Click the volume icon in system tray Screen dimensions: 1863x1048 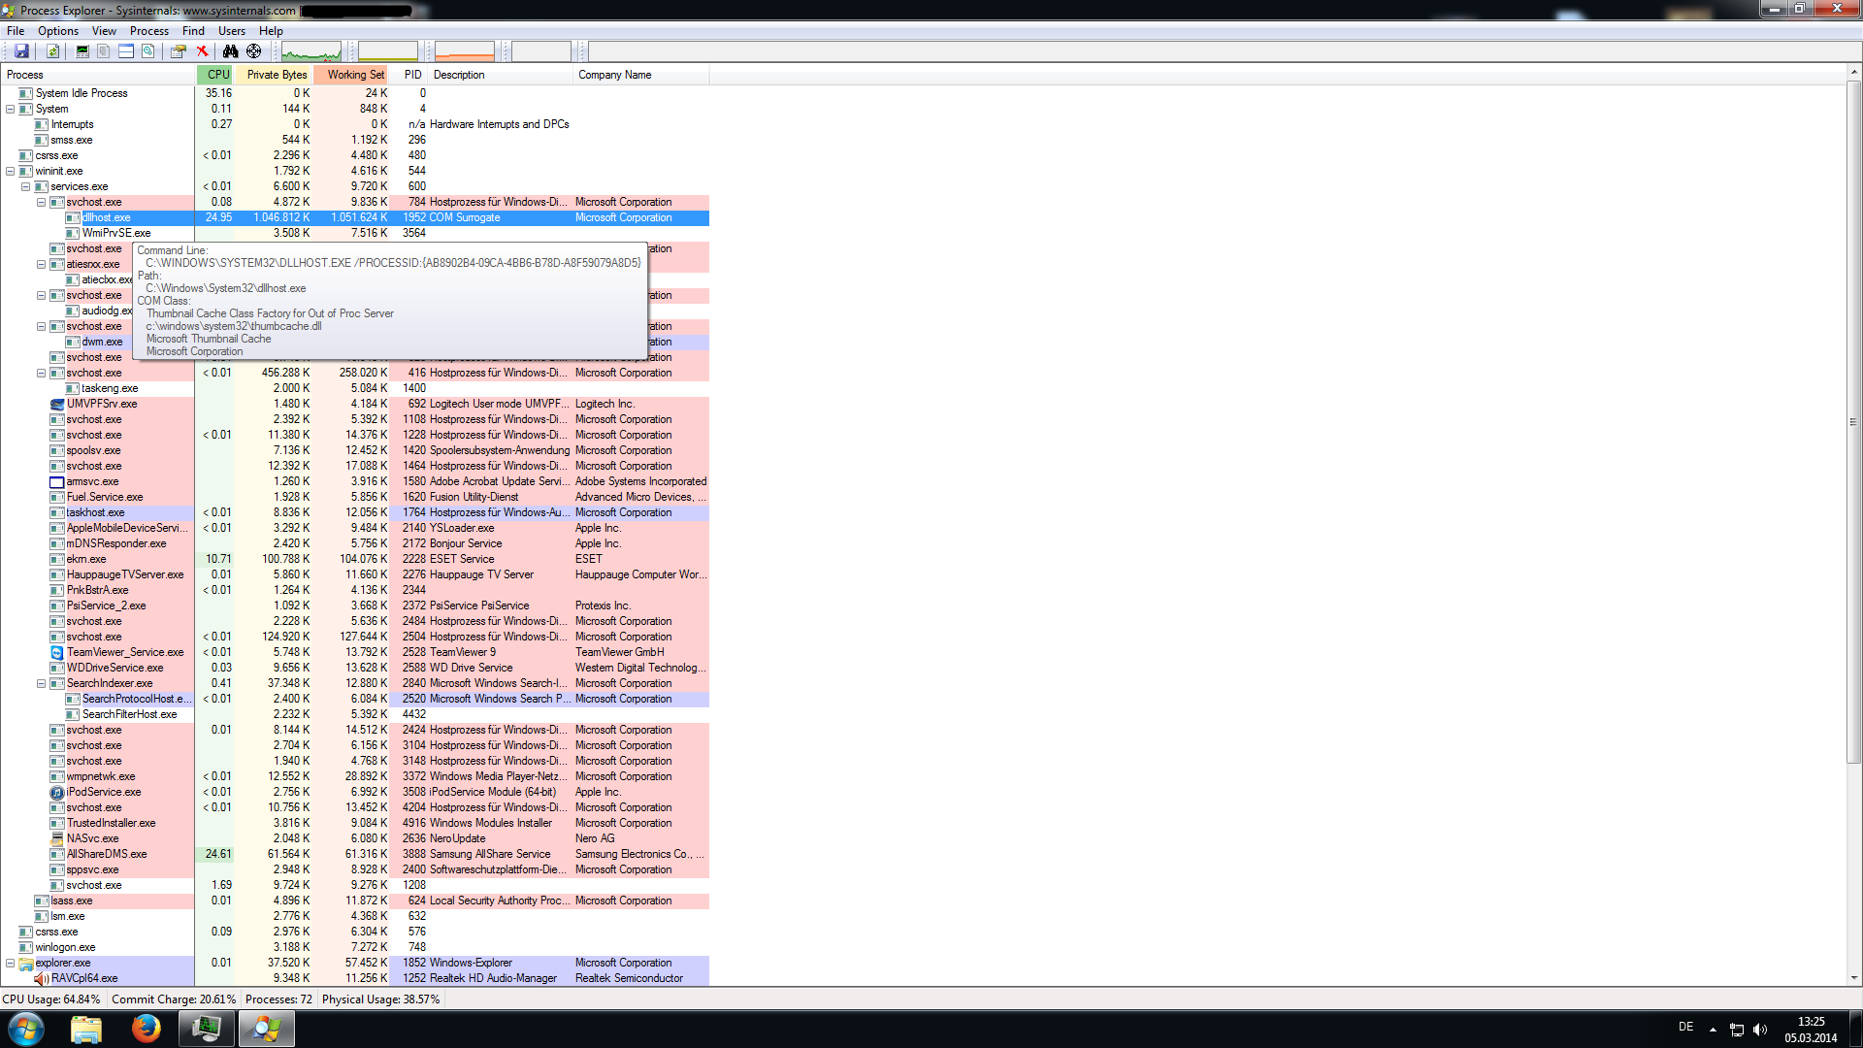pos(1760,1030)
